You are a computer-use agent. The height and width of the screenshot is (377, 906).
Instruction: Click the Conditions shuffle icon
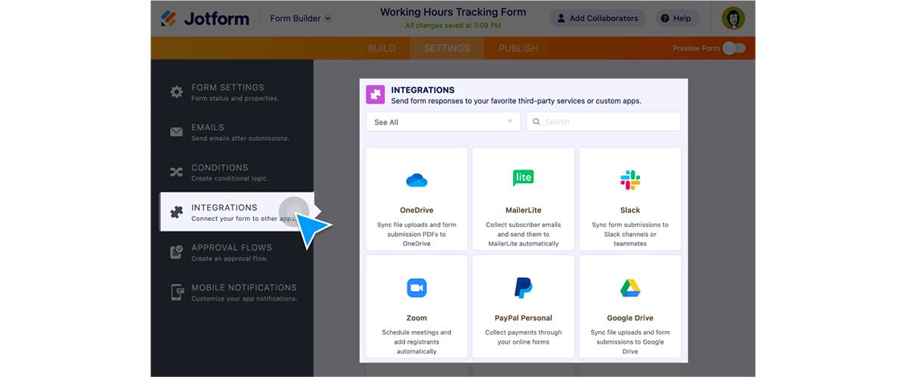coord(176,172)
